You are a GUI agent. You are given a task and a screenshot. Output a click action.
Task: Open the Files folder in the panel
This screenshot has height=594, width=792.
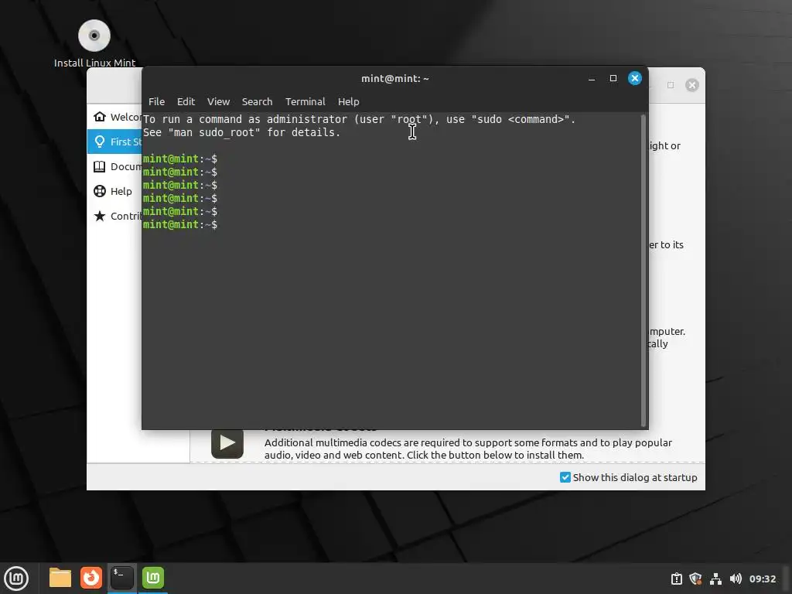pyautogui.click(x=60, y=578)
